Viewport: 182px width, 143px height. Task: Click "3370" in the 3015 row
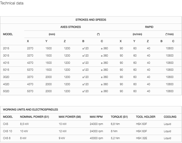[x=30, y=55]
